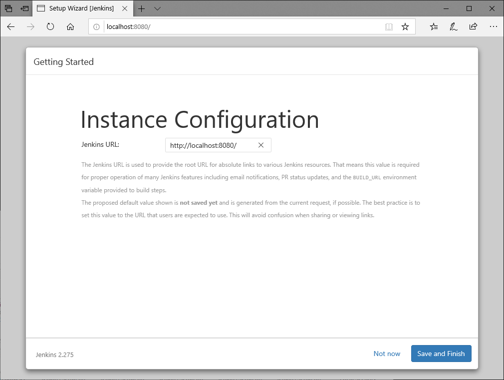The height and width of the screenshot is (380, 504).
Task: Open the Favorites hub
Action: 434,26
